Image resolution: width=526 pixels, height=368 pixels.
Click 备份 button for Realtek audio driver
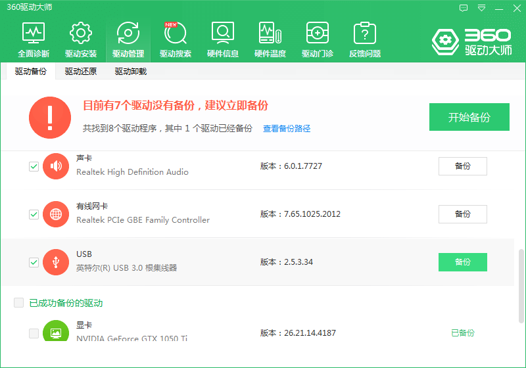coord(462,166)
